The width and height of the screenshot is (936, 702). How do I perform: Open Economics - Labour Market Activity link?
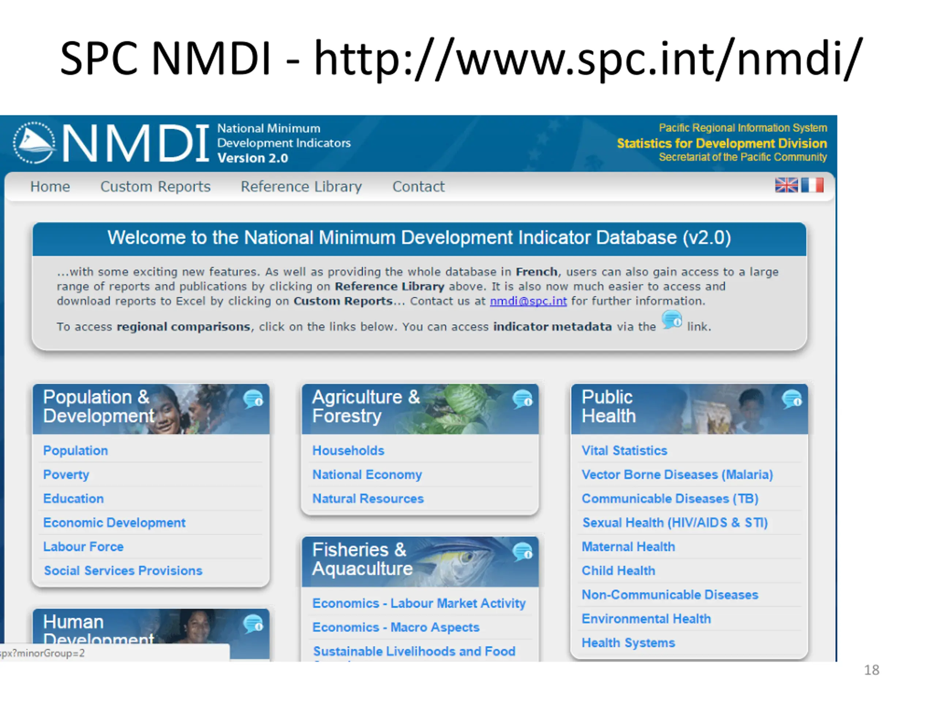pyautogui.click(x=419, y=603)
